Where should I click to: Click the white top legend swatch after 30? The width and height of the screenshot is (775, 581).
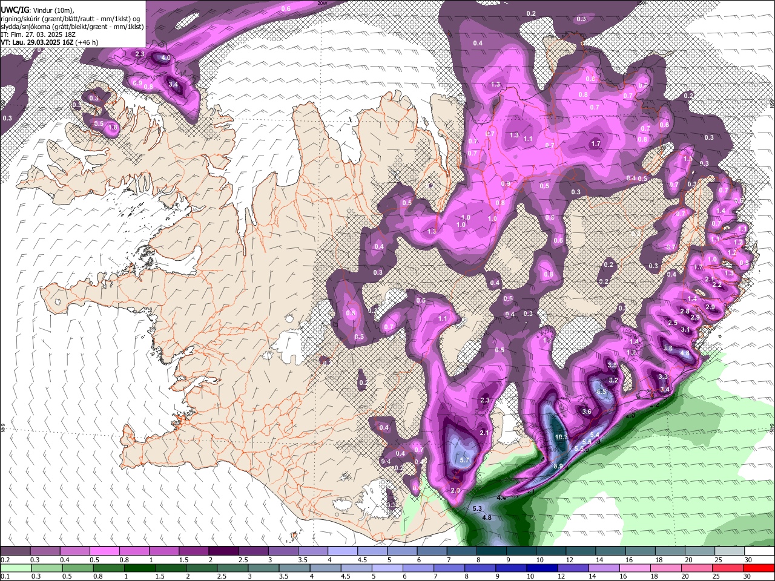click(759, 551)
